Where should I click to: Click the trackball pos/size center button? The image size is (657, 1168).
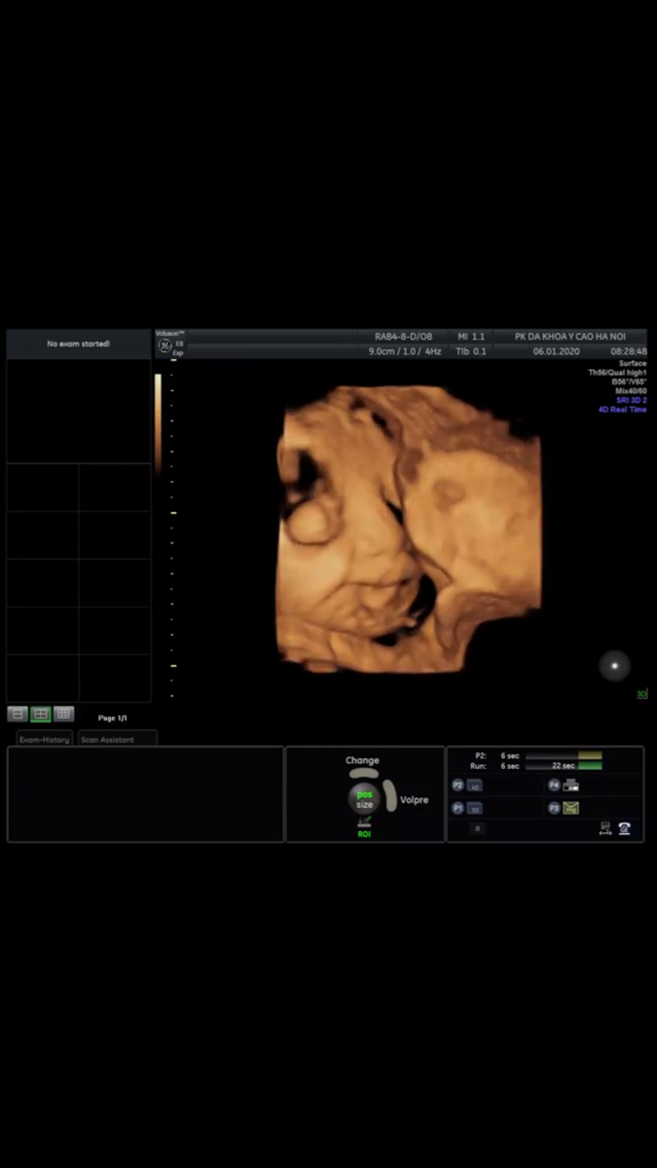click(363, 799)
